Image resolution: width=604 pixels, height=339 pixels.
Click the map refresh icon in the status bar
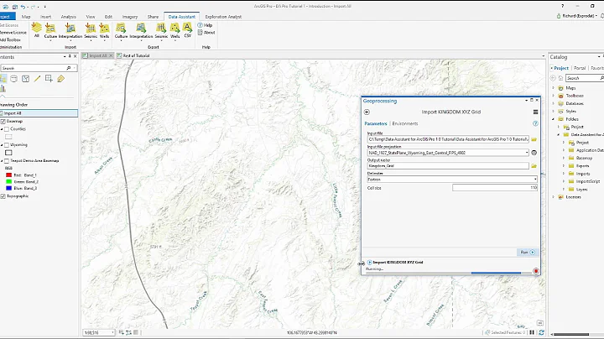(x=541, y=332)
